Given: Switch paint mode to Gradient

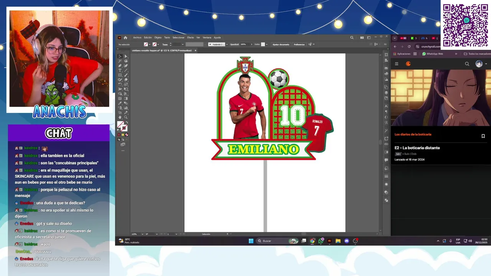Looking at the screenshot, I should pos(123,135).
